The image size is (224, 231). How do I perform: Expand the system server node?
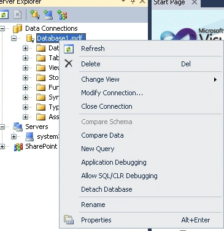coord(14,136)
